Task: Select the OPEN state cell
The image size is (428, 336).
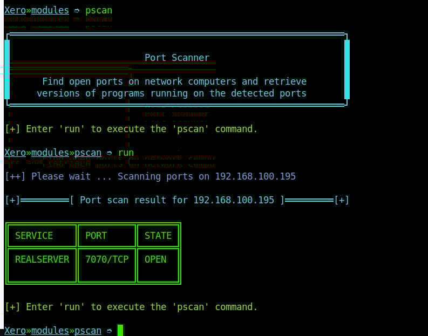Action: point(155,259)
